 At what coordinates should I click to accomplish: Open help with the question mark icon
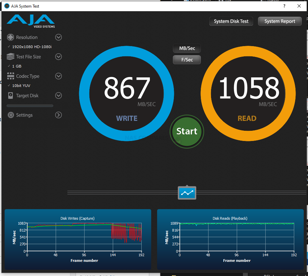pos(284,6)
